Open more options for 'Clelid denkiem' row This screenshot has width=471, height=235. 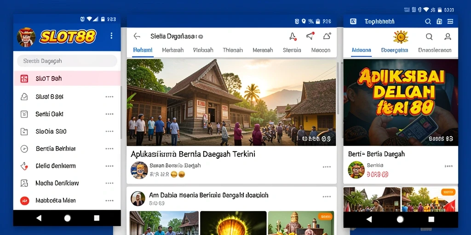click(x=109, y=166)
